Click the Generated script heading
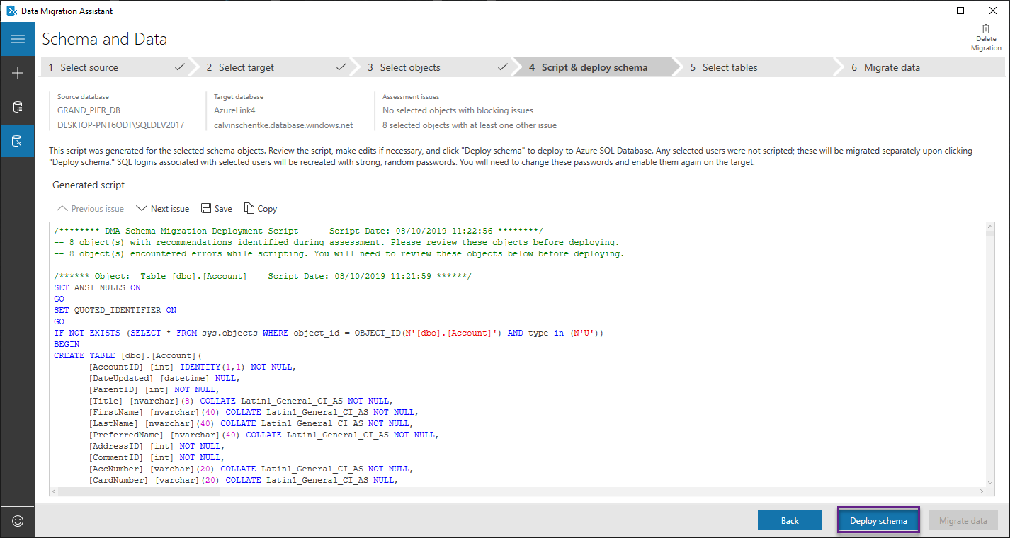 coord(89,185)
